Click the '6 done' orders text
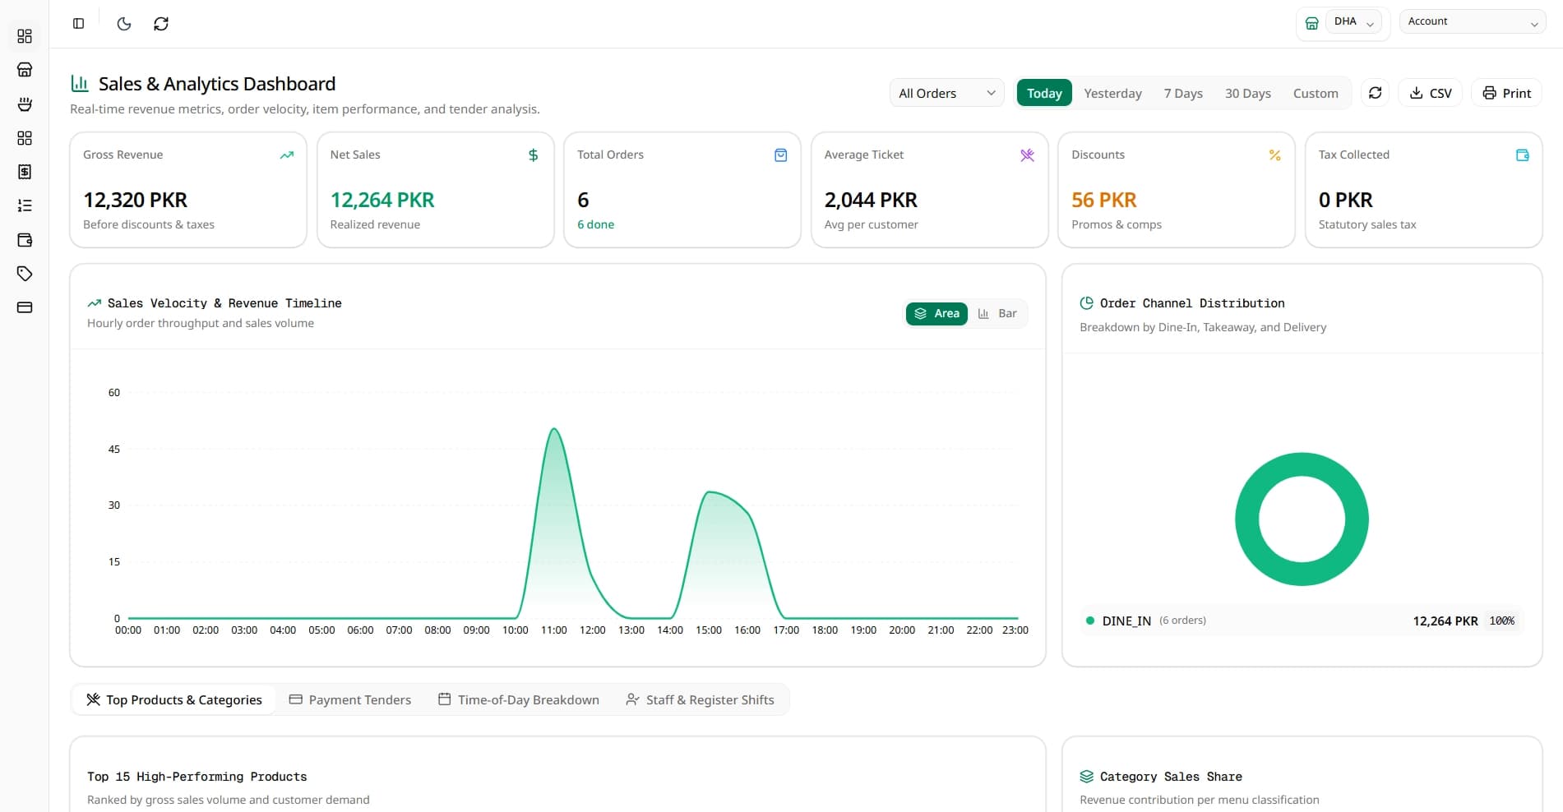Viewport: 1563px width, 812px height. (595, 224)
